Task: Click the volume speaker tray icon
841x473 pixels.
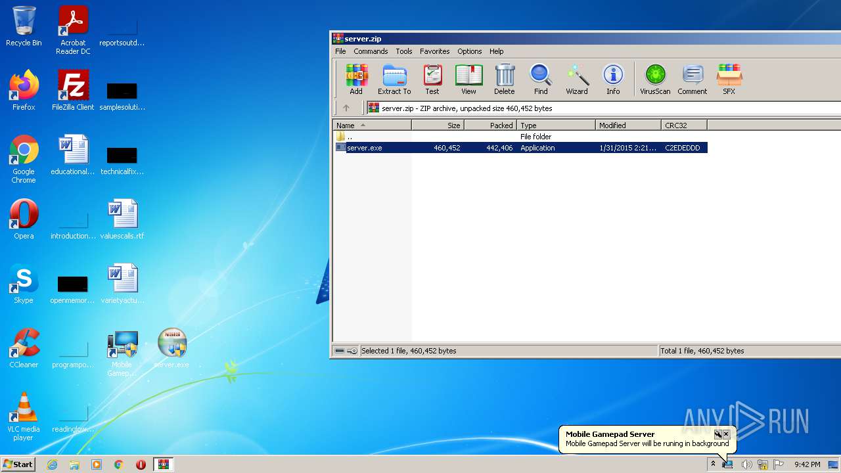Action: tap(746, 464)
